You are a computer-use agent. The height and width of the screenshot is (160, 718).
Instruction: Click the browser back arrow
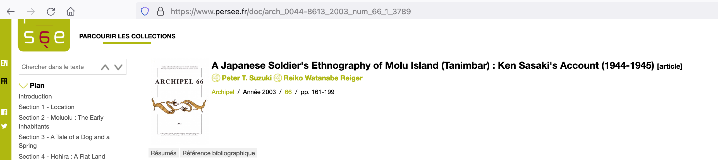pyautogui.click(x=11, y=11)
